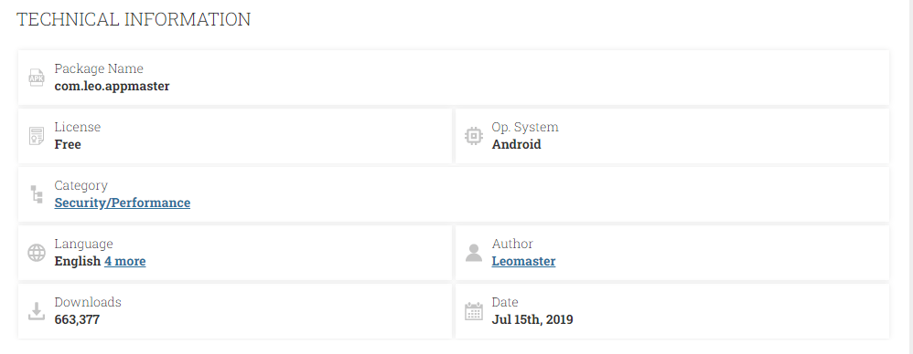Click the APK package icon

37,78
